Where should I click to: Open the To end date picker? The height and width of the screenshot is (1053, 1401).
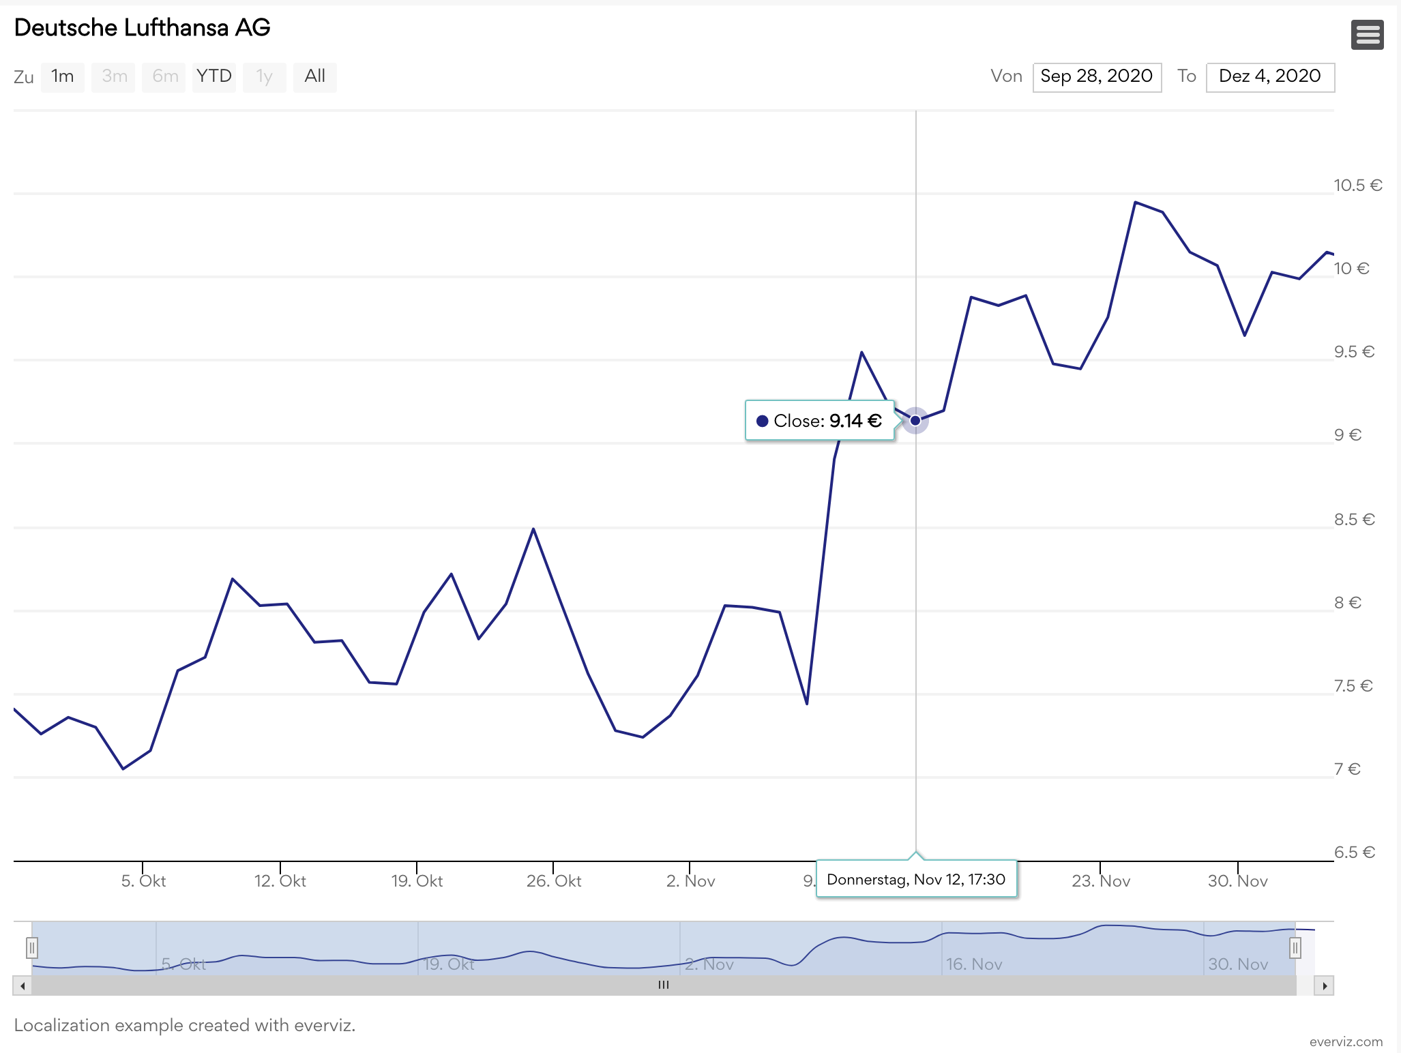pyautogui.click(x=1270, y=77)
